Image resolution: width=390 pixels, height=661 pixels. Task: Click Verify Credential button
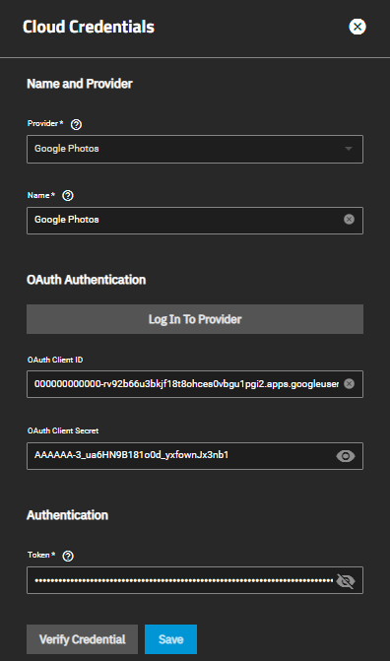click(x=82, y=639)
